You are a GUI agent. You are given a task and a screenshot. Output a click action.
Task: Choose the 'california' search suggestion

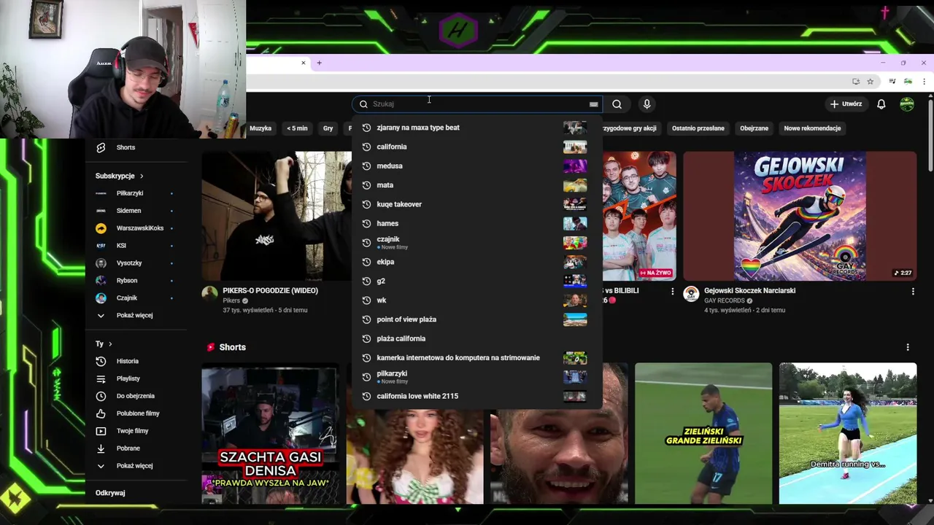[476, 147]
